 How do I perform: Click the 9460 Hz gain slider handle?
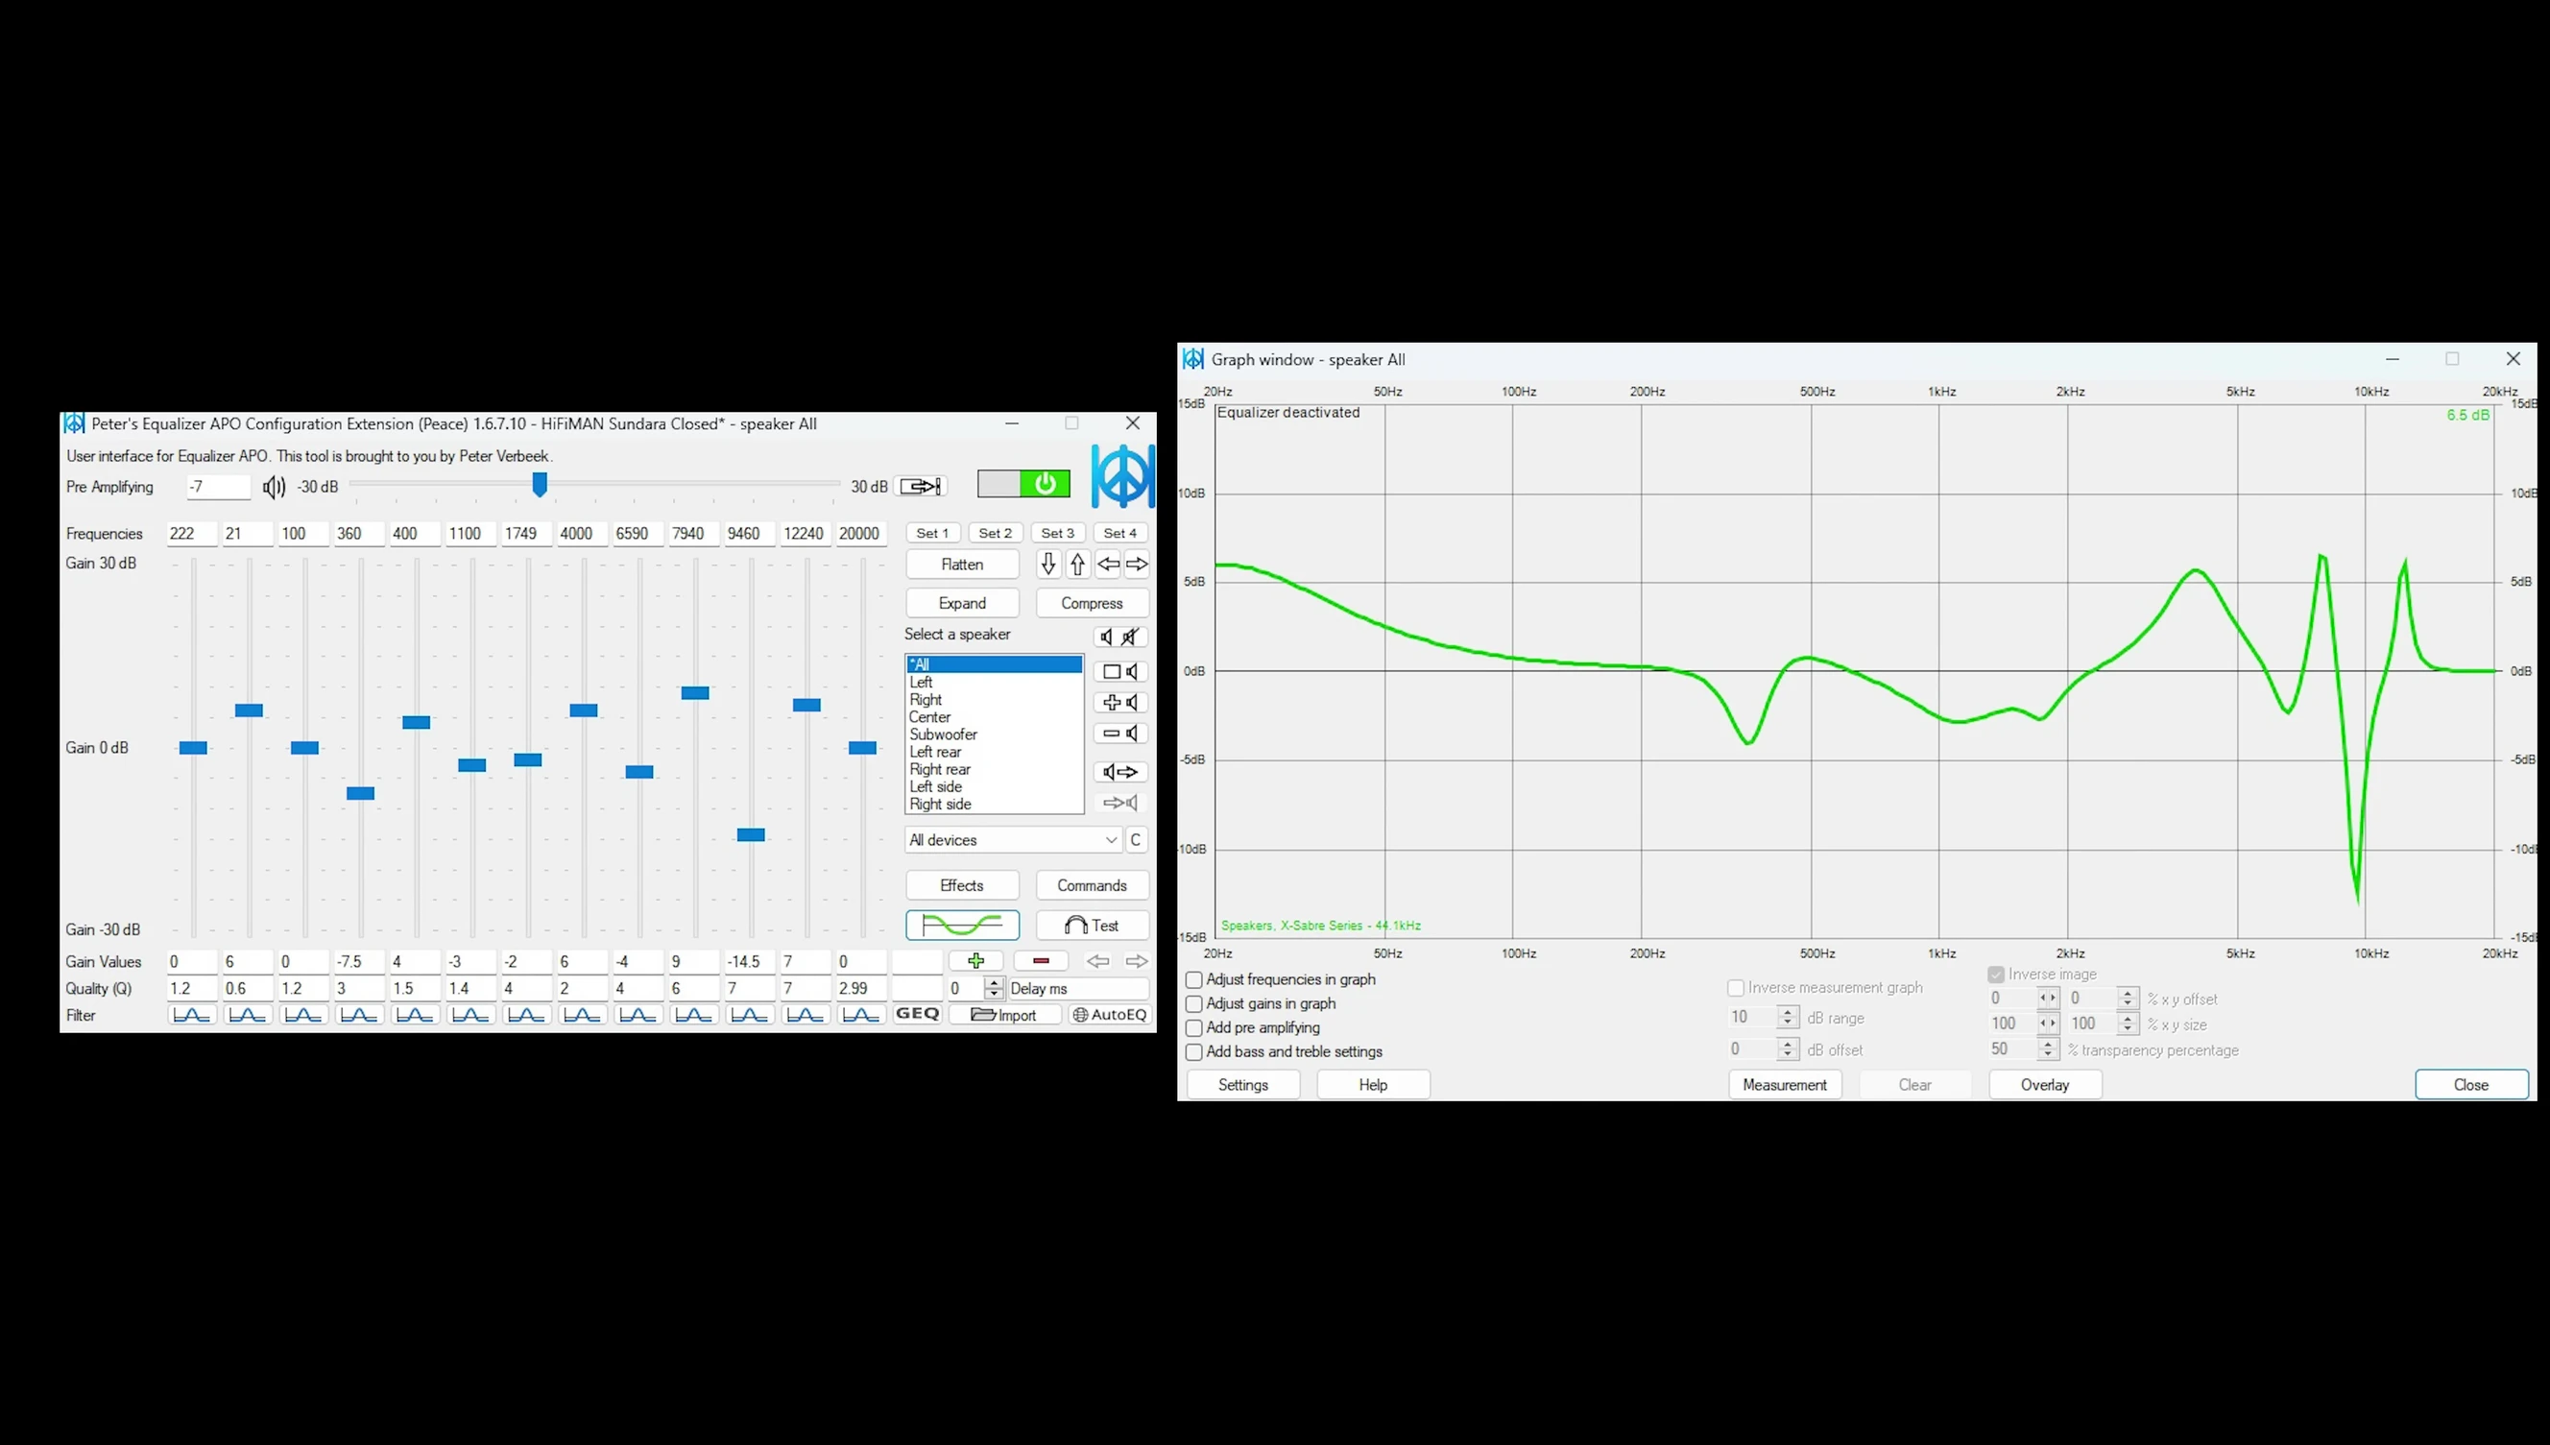tap(750, 834)
